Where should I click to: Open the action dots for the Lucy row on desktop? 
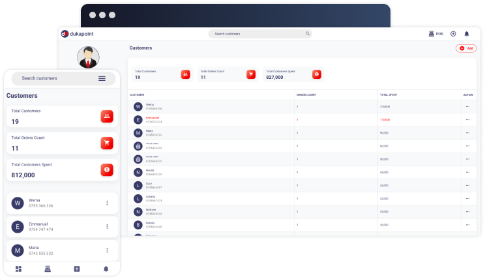click(x=467, y=185)
